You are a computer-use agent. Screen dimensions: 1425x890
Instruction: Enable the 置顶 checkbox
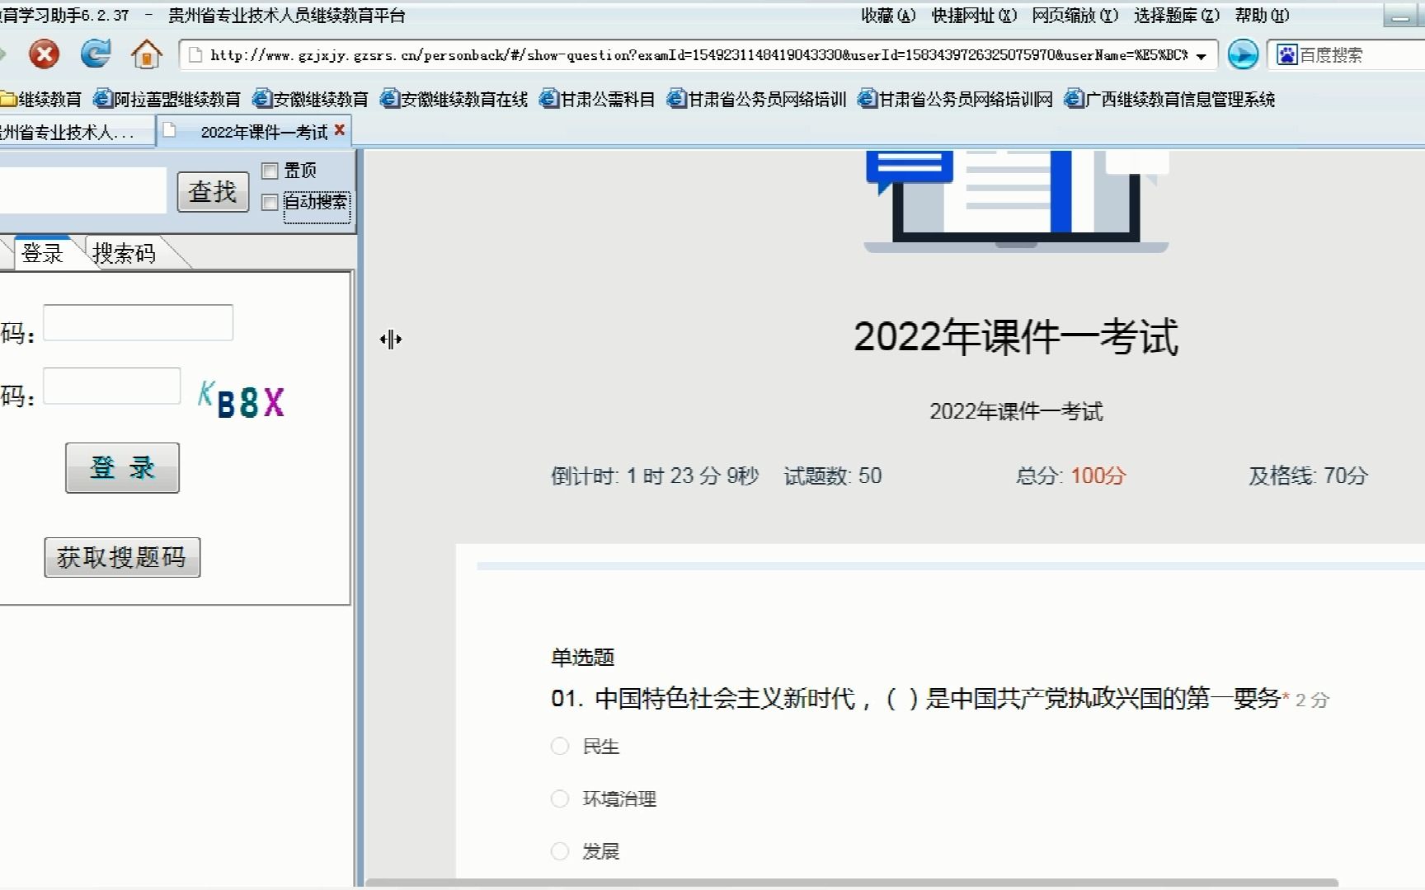pos(269,171)
